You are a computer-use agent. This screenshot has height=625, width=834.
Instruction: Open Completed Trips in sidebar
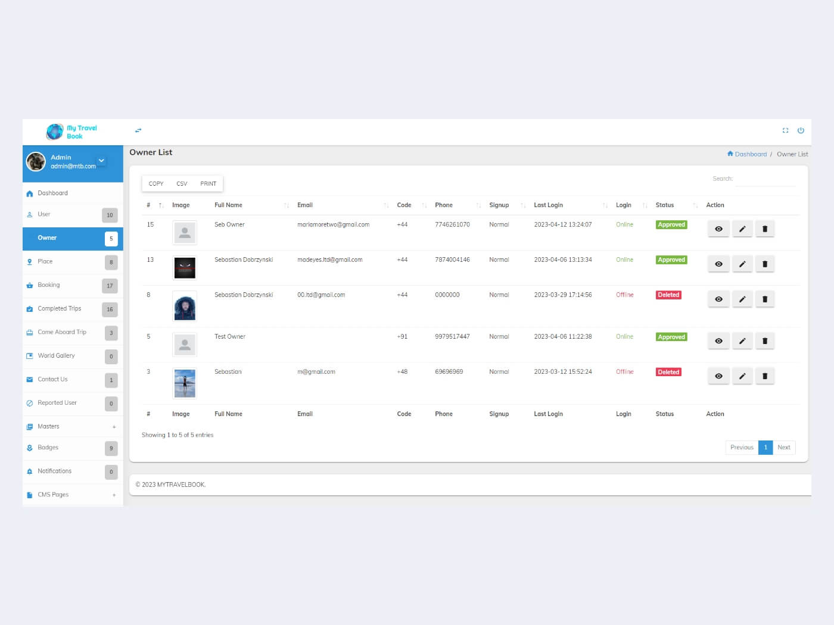click(59, 309)
